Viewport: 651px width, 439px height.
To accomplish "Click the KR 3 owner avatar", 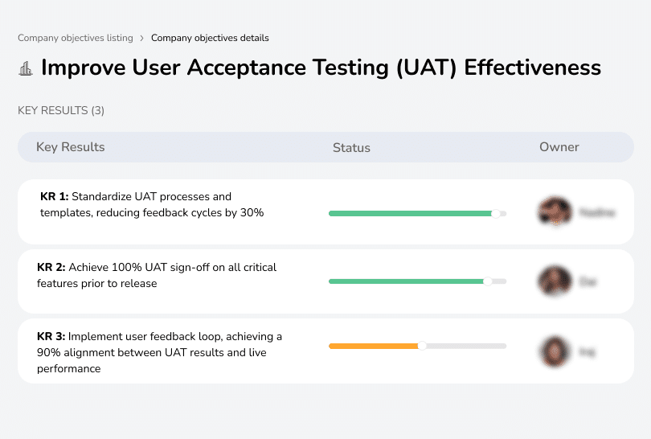I will [555, 351].
